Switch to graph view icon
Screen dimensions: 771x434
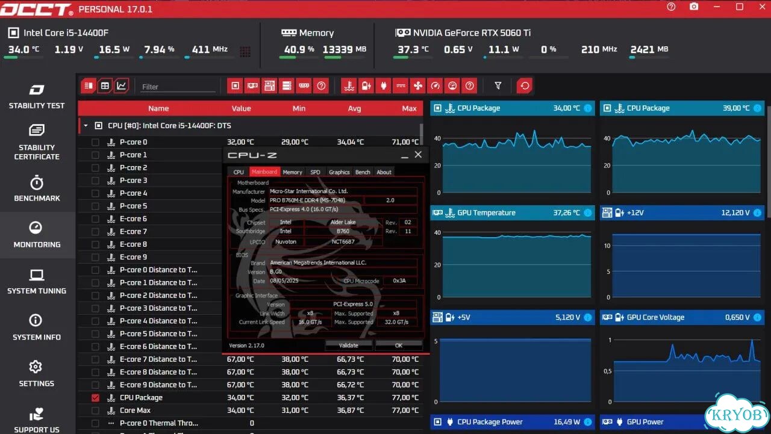(x=122, y=86)
